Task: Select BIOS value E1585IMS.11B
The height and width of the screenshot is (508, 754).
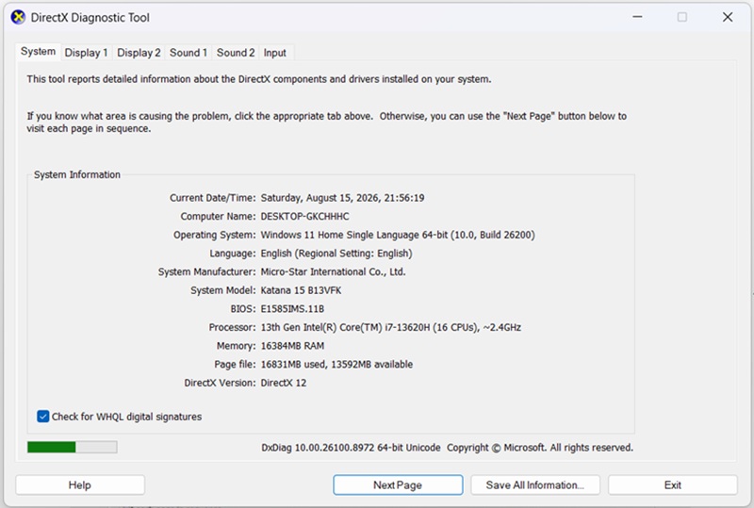Action: pos(292,309)
